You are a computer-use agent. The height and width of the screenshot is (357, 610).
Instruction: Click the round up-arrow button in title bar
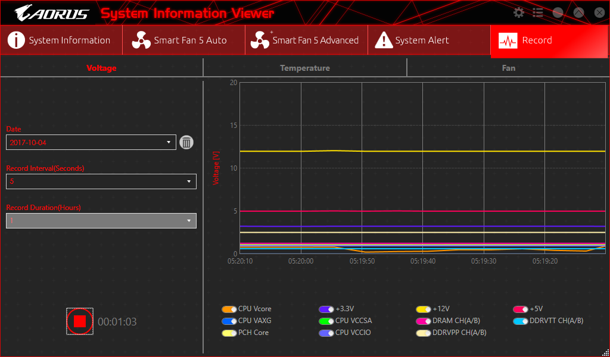tap(579, 12)
